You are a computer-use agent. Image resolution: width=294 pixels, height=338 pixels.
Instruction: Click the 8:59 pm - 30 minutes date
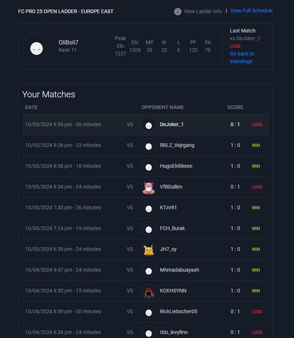(63, 311)
